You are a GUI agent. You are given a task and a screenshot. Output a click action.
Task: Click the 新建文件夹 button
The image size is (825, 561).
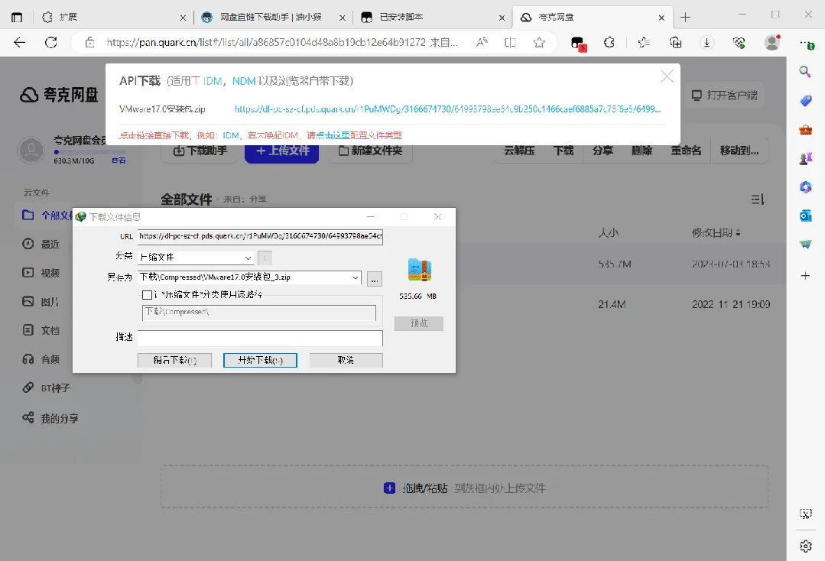pyautogui.click(x=370, y=151)
